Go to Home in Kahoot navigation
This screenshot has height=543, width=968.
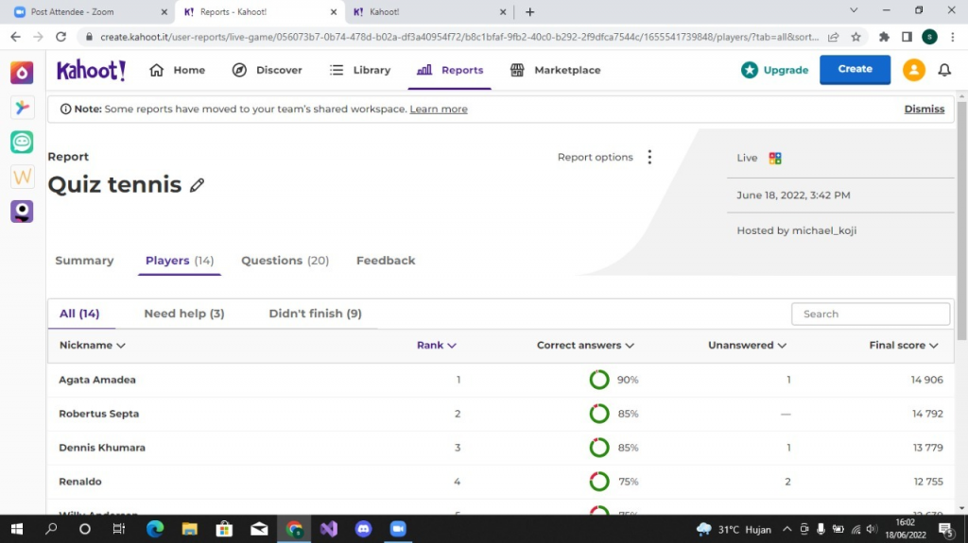click(x=177, y=70)
